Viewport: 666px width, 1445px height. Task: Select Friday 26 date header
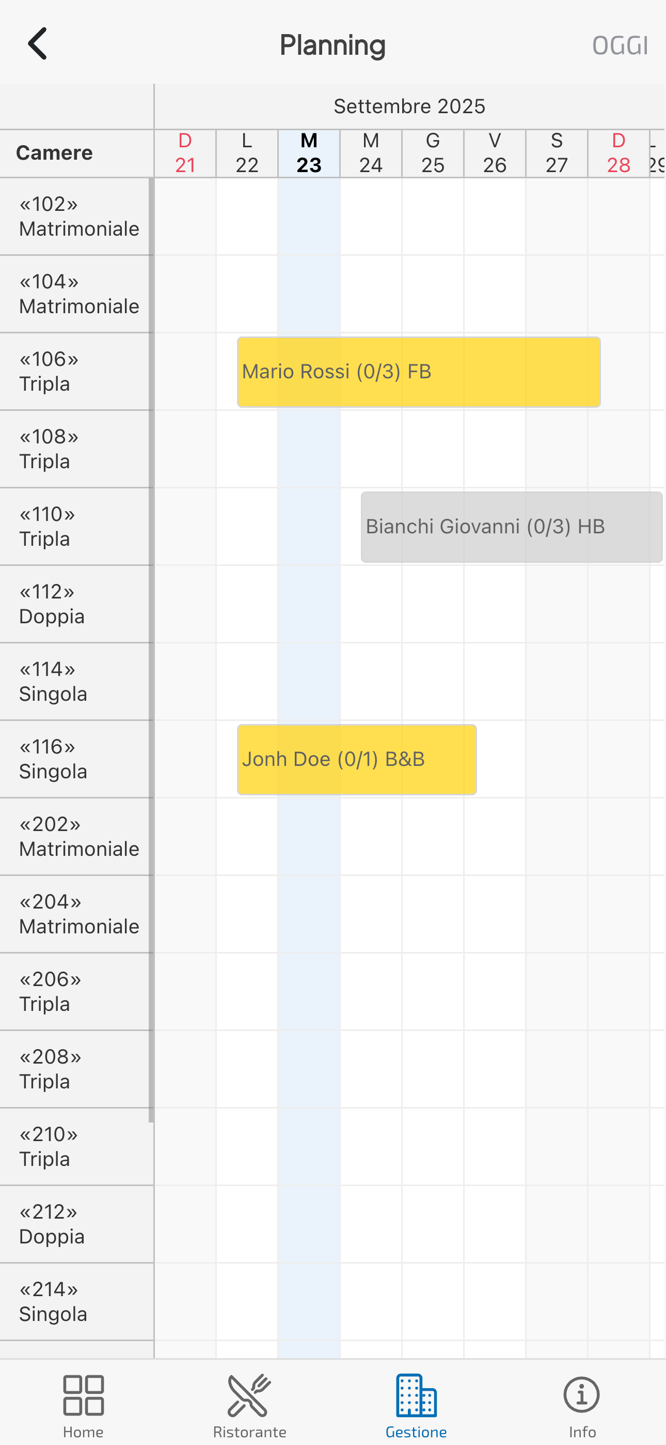(x=495, y=153)
